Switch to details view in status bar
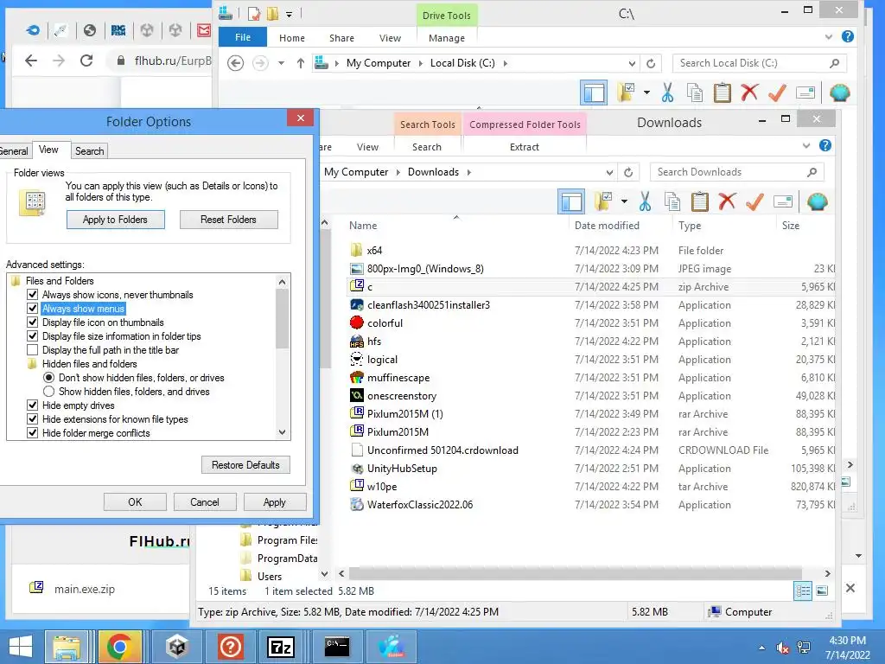 (x=803, y=591)
